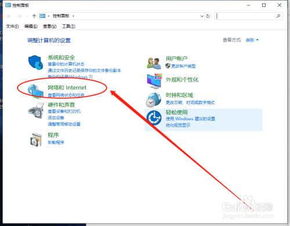This screenshot has width=290, height=226.
Task: Click the shield icon beside 更改帐户类型
Action: tap(168, 66)
